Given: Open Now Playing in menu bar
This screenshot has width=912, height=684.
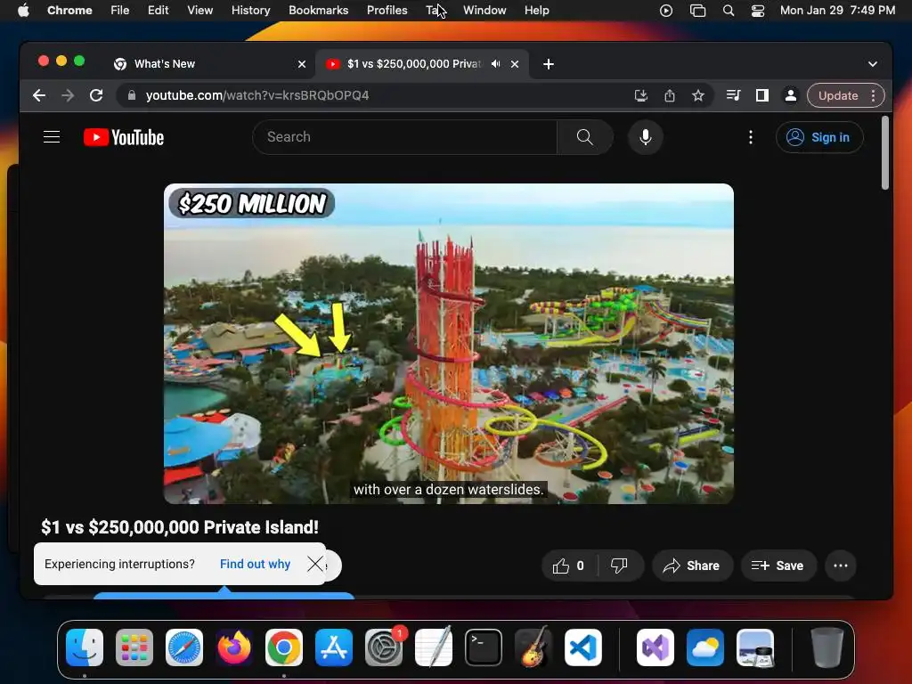Looking at the screenshot, I should pos(666,11).
